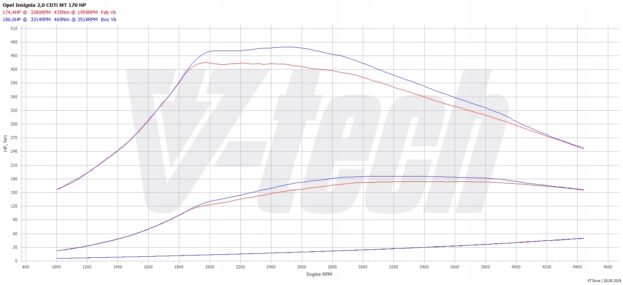This screenshot has width=623, height=285.
Task: Click the x-axis tick label "1800"
Action: 179,267
